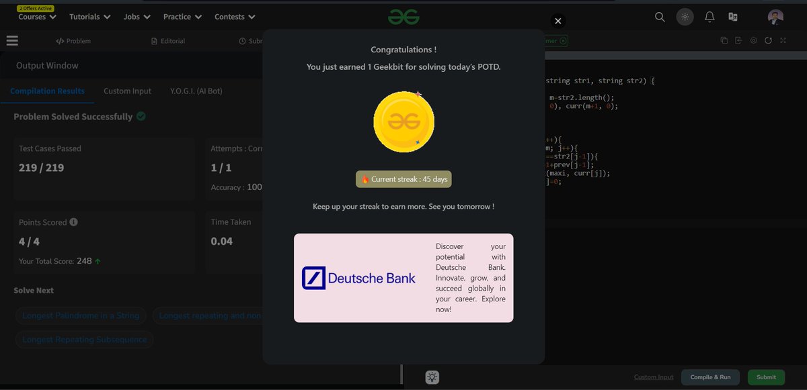The width and height of the screenshot is (807, 390).
Task: Click the Current streak : 45 days badge
Action: tap(403, 179)
